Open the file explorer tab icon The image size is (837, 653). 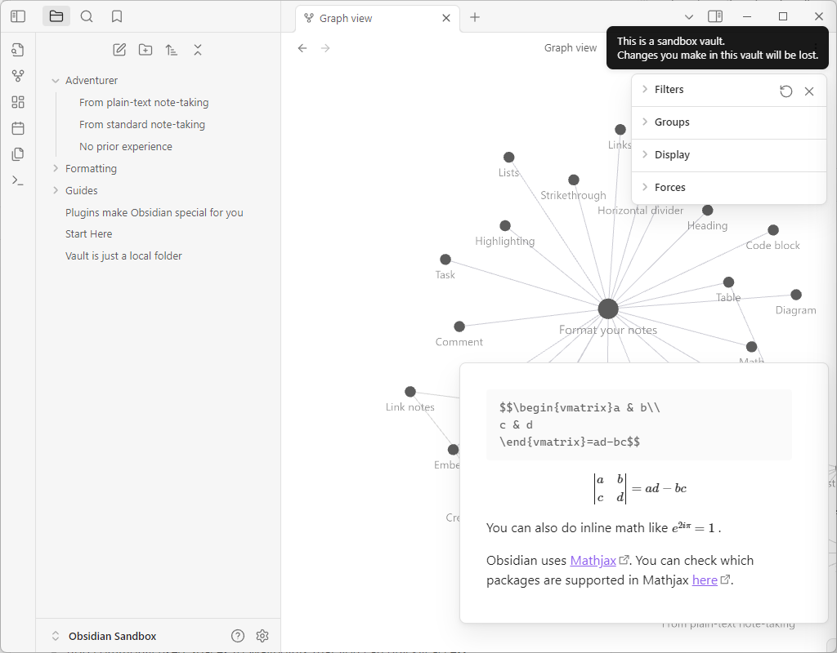point(56,16)
